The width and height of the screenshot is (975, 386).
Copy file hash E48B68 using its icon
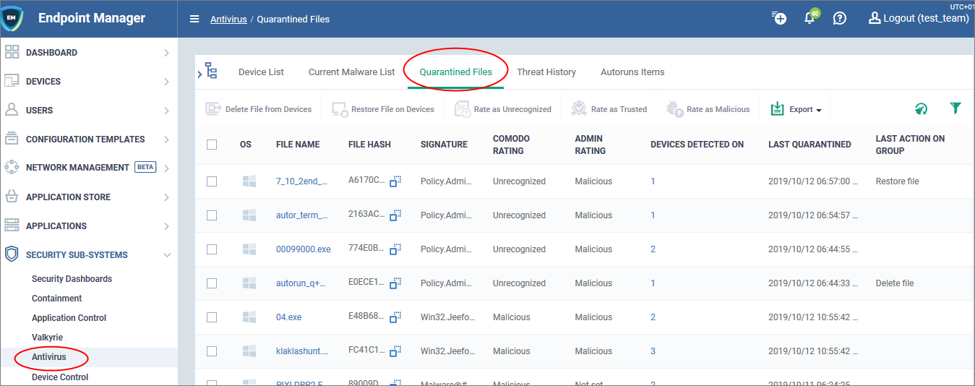[396, 317]
